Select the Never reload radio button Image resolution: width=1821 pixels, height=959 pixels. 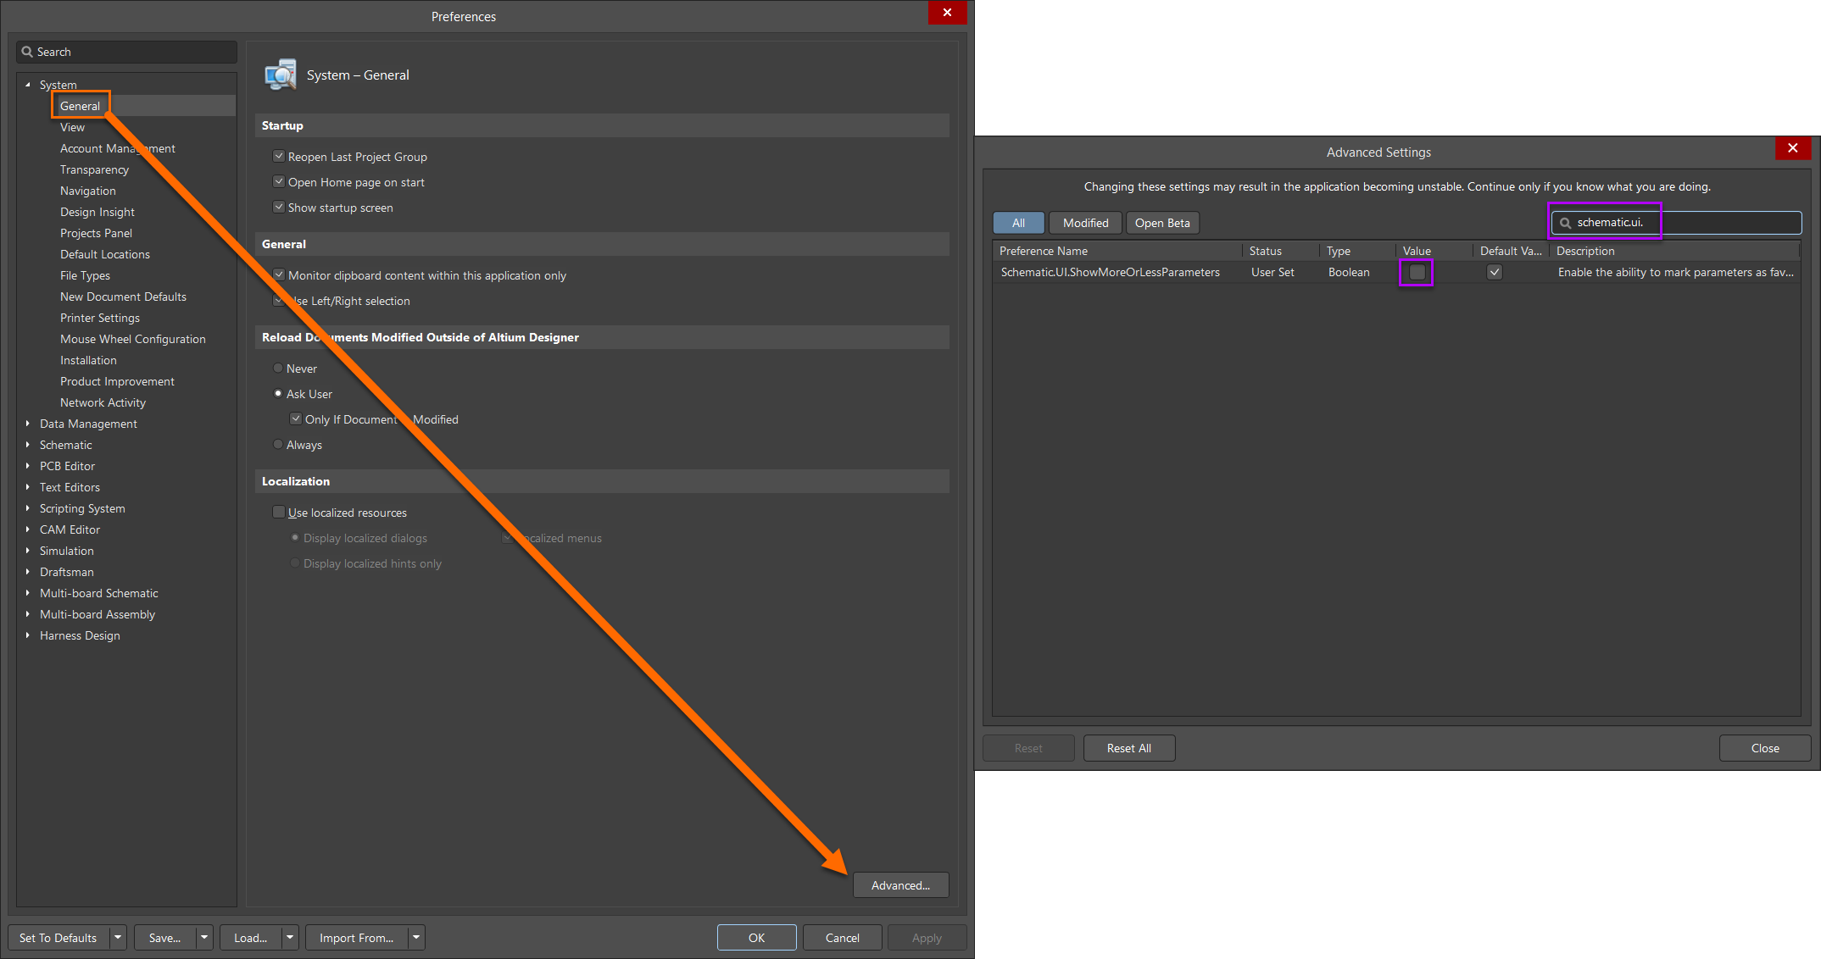(x=278, y=369)
